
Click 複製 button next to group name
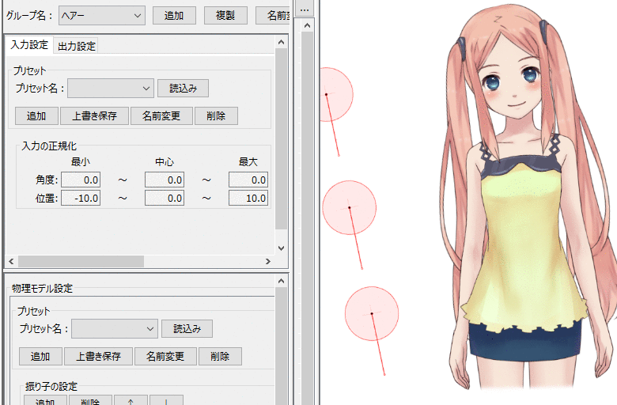coord(225,15)
